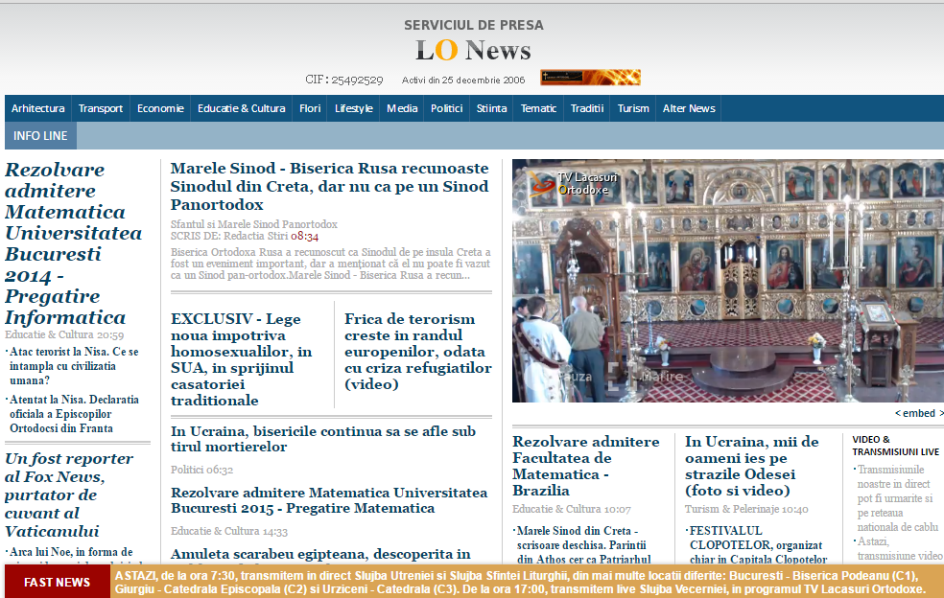Read Un fost reporter Fox News article
The width and height of the screenshot is (944, 598).
pyautogui.click(x=69, y=494)
